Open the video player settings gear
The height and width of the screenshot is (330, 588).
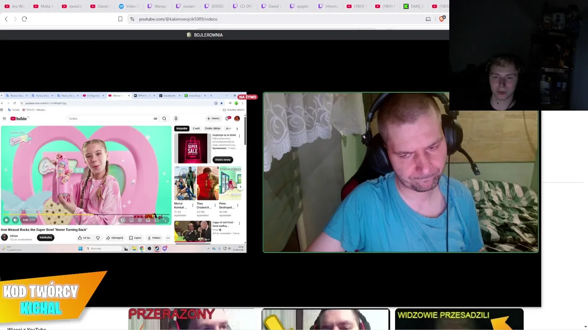140,220
